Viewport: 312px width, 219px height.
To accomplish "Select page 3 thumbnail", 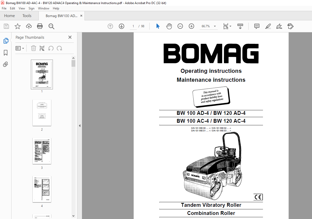I will [42, 151].
